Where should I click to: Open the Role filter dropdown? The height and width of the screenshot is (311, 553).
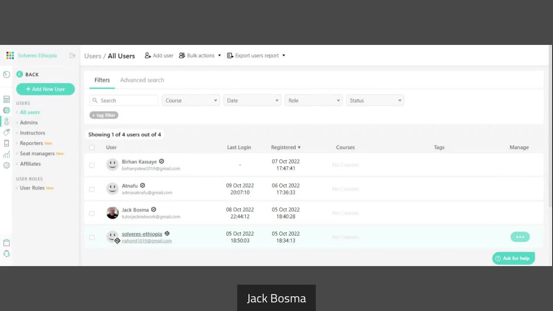[314, 100]
